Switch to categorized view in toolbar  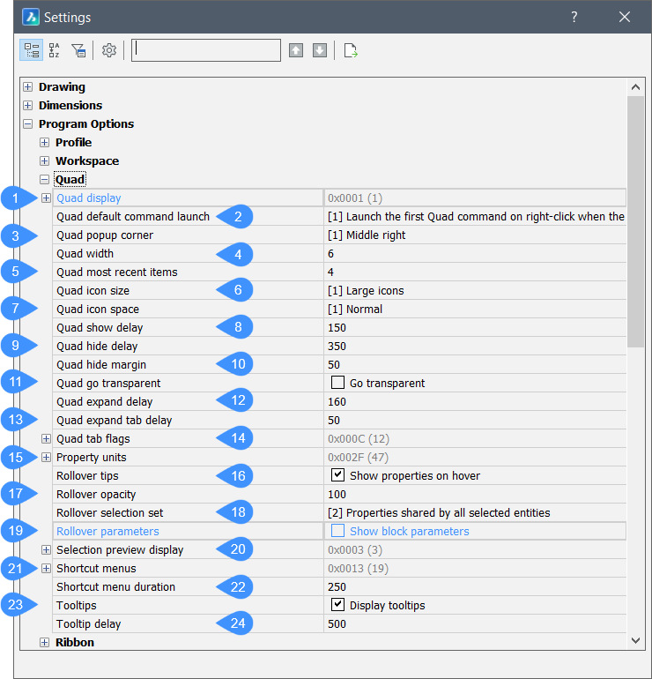30,50
